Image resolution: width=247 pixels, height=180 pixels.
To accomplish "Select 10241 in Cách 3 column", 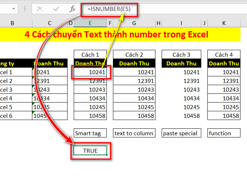I will coord(181,72).
